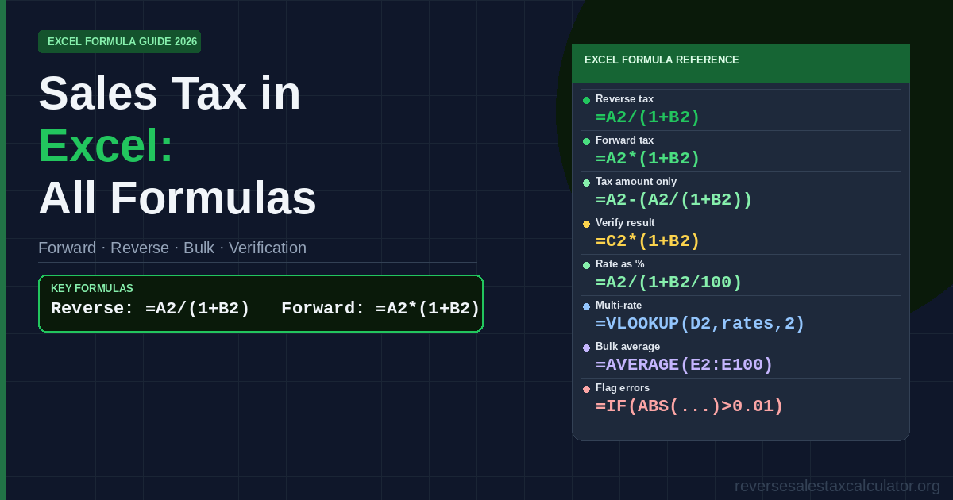Click the 'Sales Tax in' headline text
953x500 pixels.
coord(170,93)
